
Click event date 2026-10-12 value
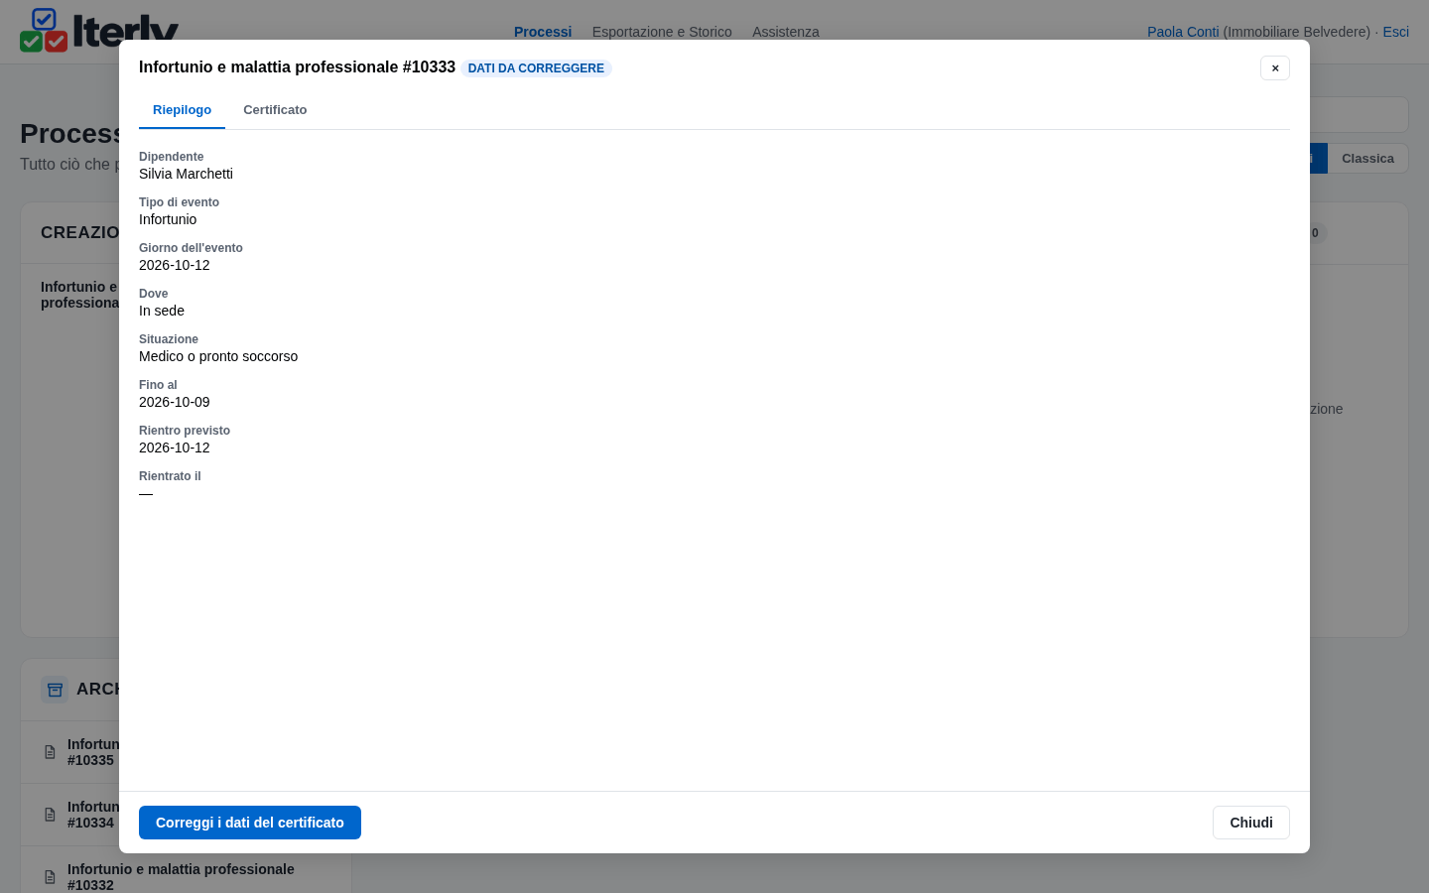(175, 265)
